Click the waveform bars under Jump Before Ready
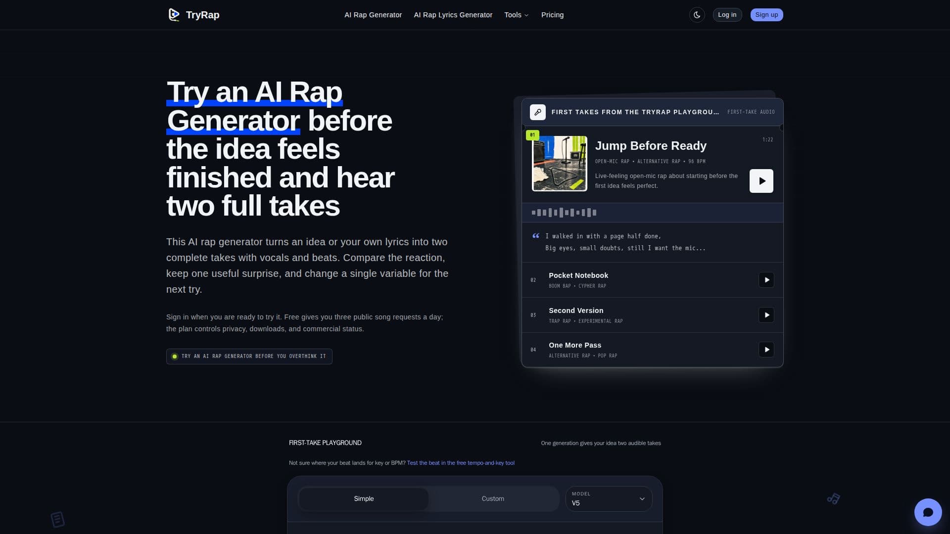Screen dimensions: 950x534 pyautogui.click(x=564, y=213)
